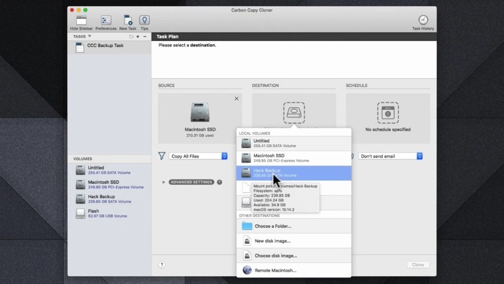This screenshot has height=284, width=504.
Task: Choose Untitled from Local Volumes menu
Action: click(x=294, y=144)
